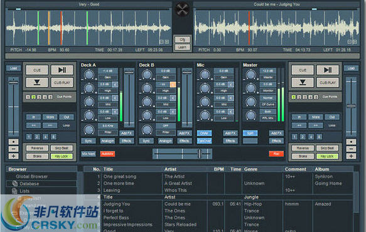The width and height of the screenshot is (366, 232).
Task: Click the Deck B Gain knob
Action: click(147, 75)
